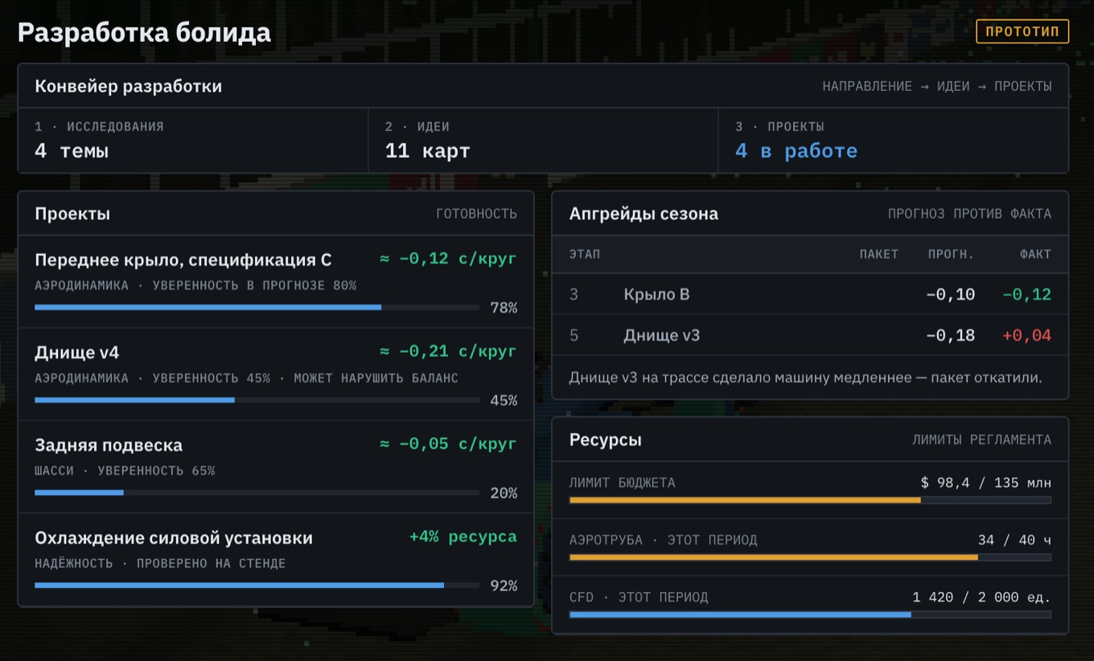Click the "Ресурсы" panel heading
1094x661 pixels.
(606, 440)
